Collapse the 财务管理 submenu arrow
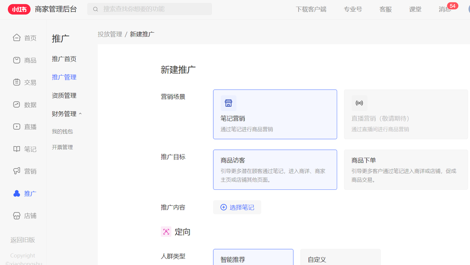Image resolution: width=470 pixels, height=265 pixels. (80, 114)
